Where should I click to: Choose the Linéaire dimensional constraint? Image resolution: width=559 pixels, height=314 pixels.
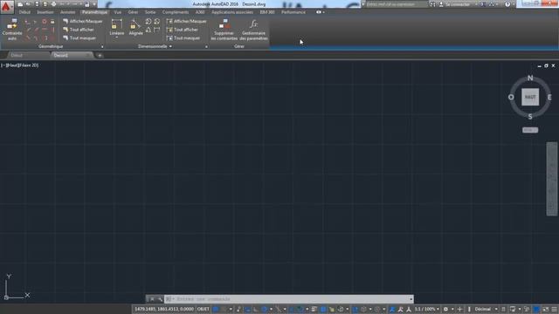pyautogui.click(x=116, y=27)
